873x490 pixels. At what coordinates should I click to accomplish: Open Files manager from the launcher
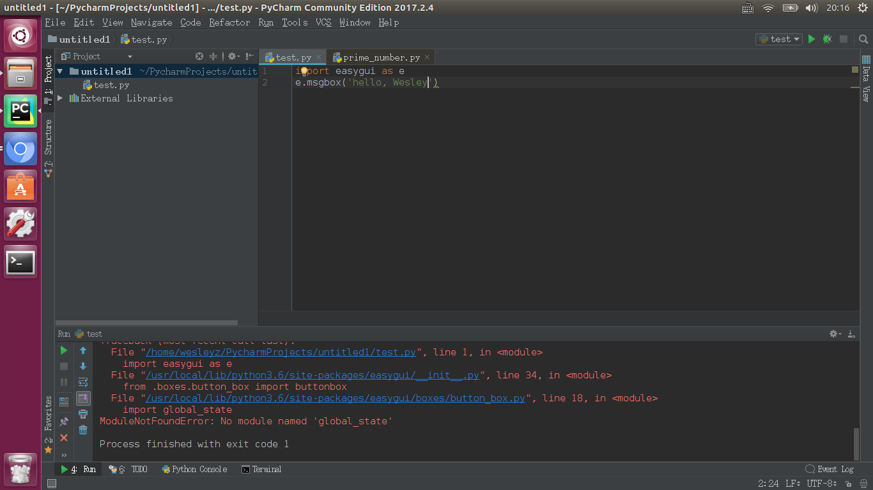click(20, 73)
